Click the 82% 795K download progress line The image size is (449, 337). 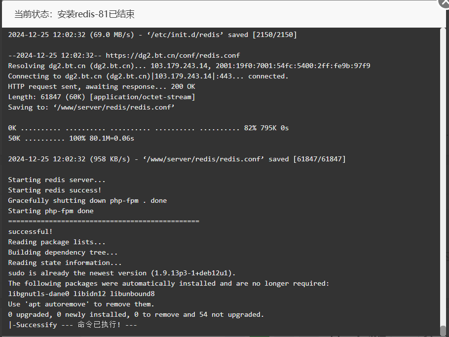point(149,128)
